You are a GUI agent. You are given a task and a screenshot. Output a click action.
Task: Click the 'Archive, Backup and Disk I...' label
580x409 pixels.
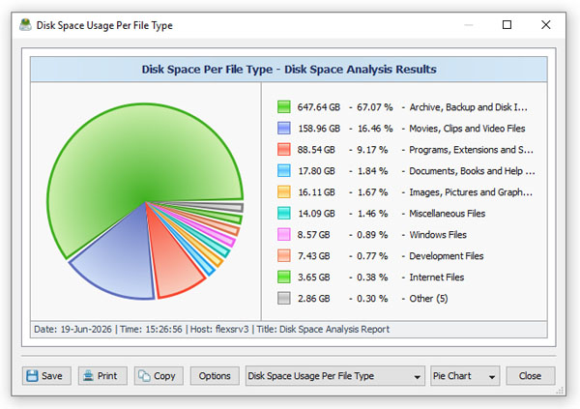coord(468,107)
